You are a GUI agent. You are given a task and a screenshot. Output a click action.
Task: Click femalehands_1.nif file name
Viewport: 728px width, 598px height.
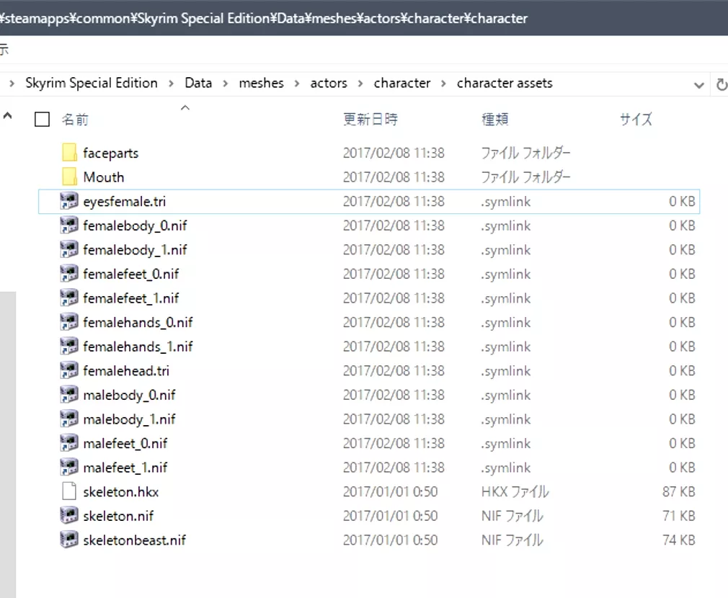click(138, 346)
